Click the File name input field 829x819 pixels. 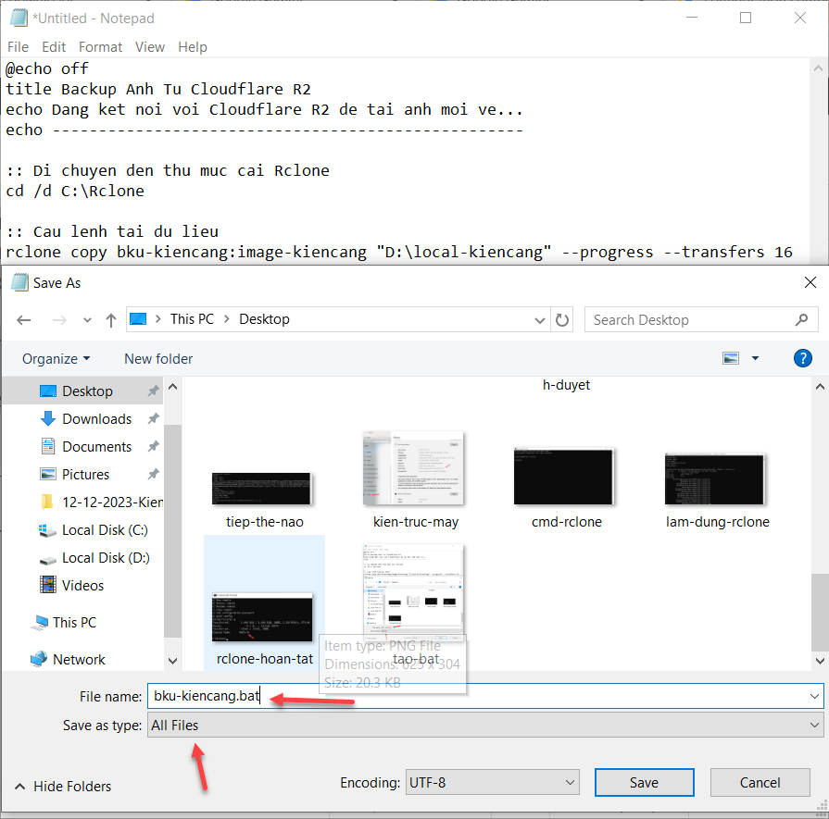tap(482, 696)
